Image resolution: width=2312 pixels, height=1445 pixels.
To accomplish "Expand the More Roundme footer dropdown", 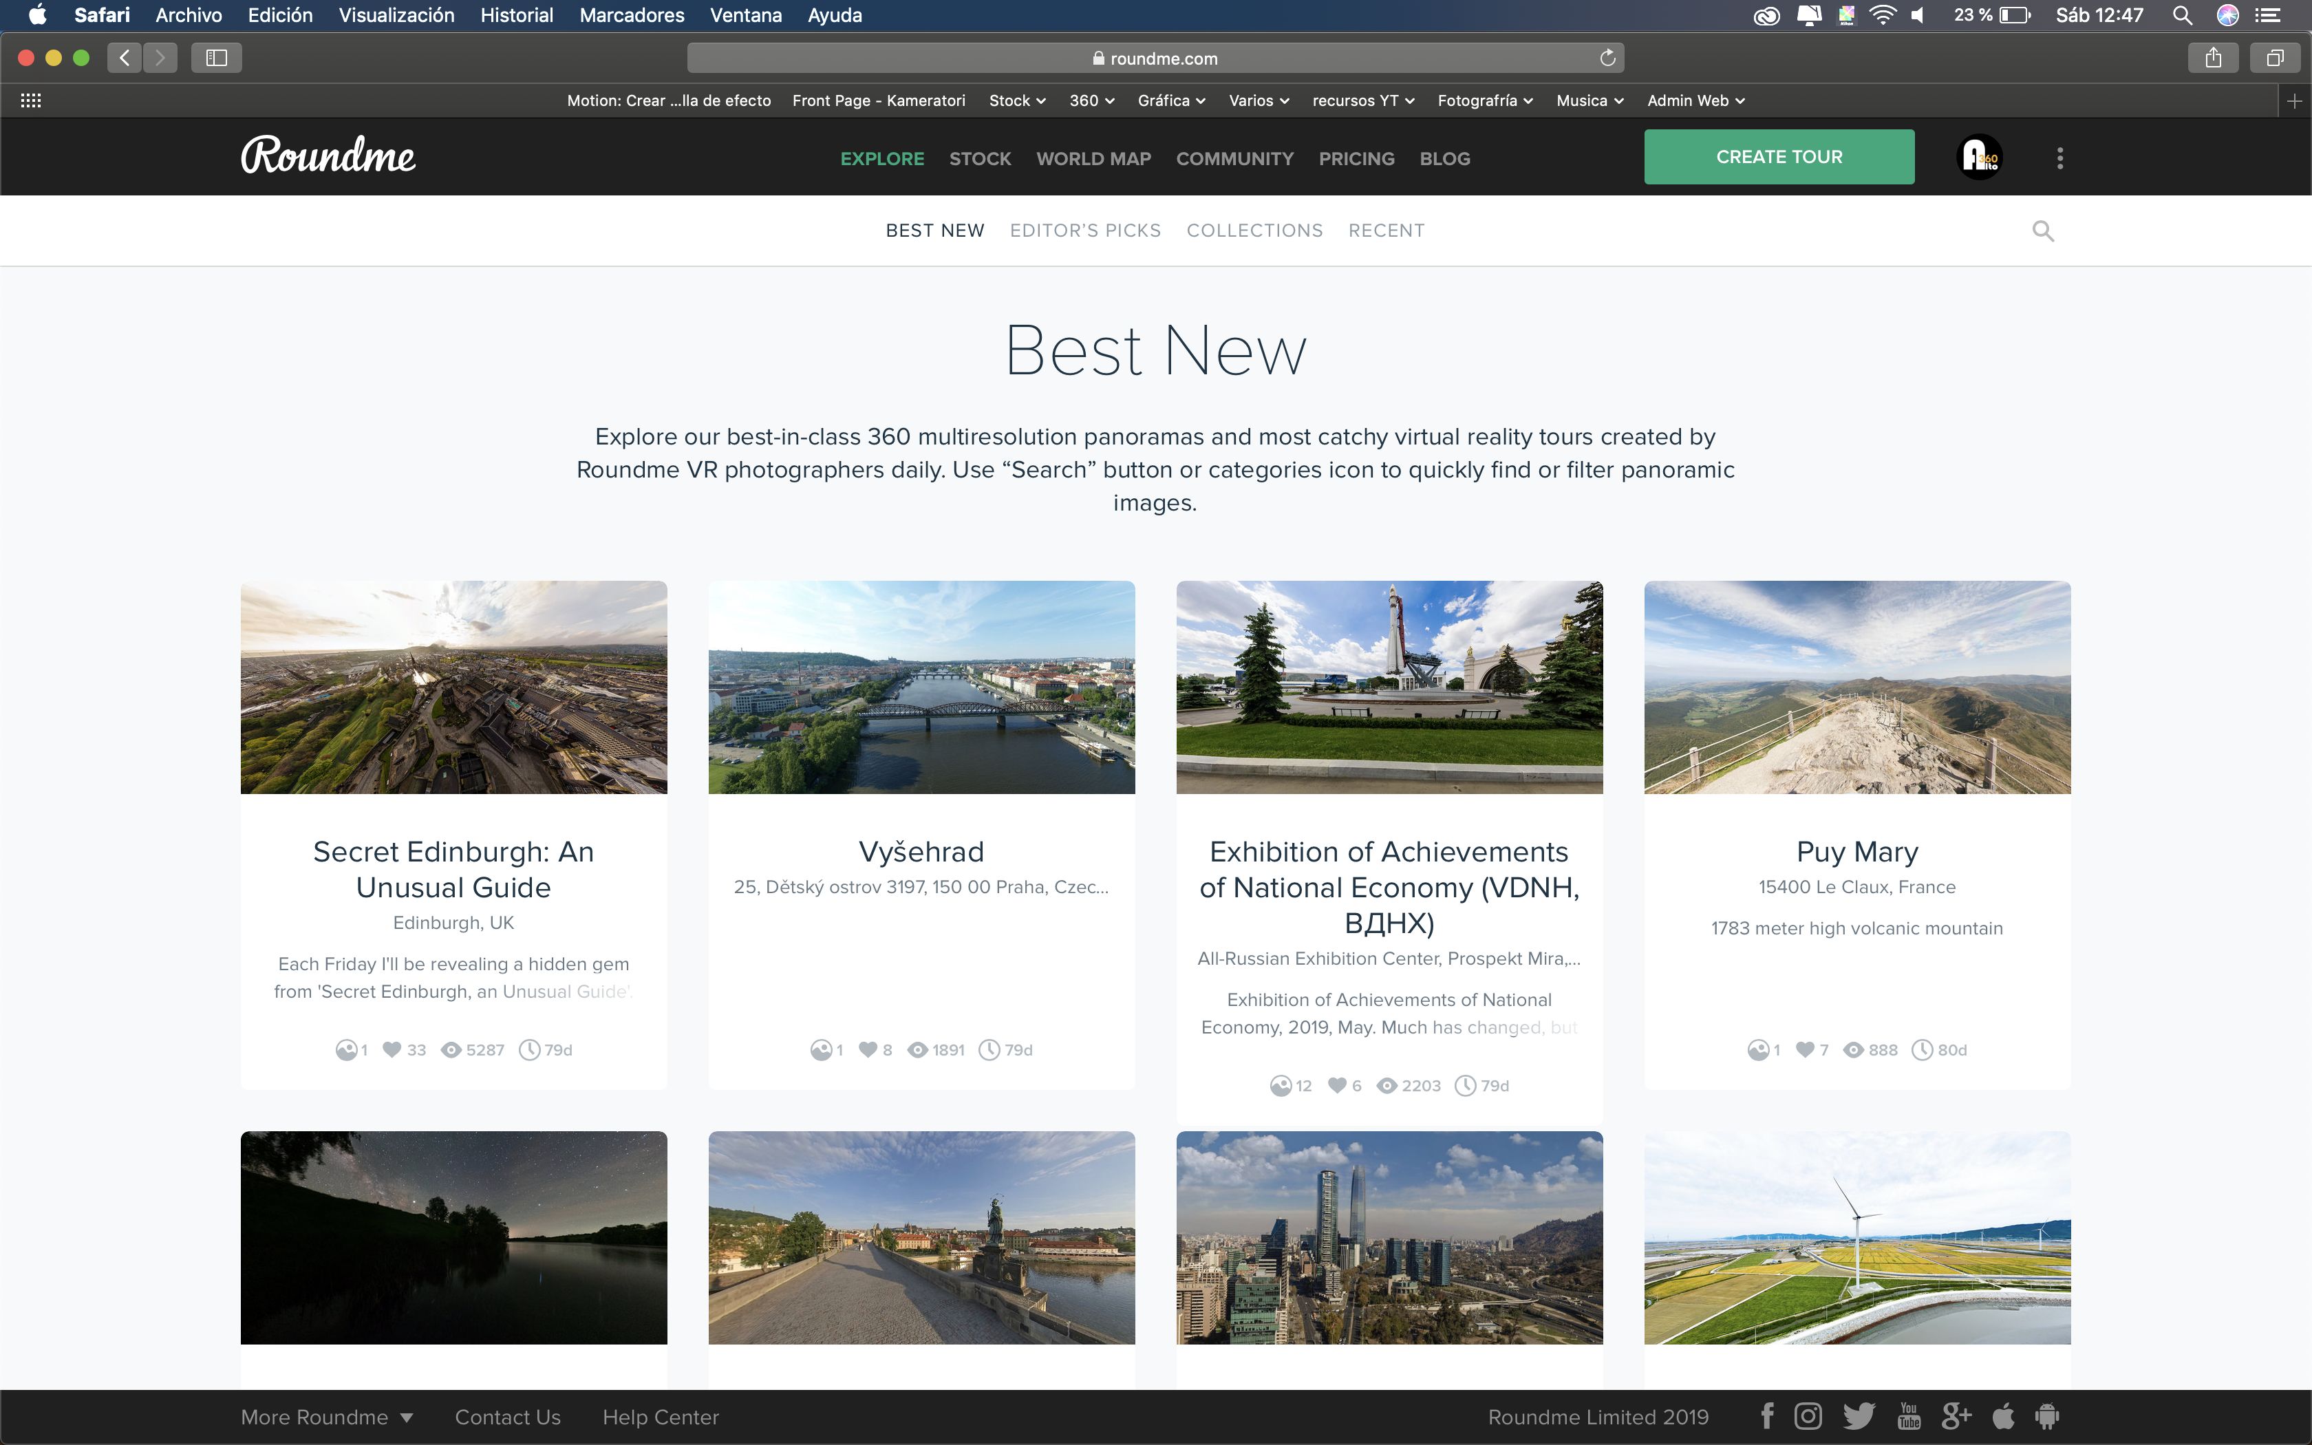I will (327, 1416).
